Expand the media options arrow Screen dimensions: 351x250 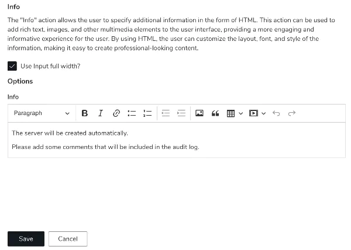coord(264,113)
